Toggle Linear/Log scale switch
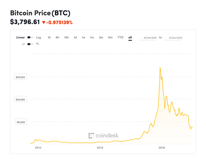The width and height of the screenshot is (206, 164). (30, 37)
